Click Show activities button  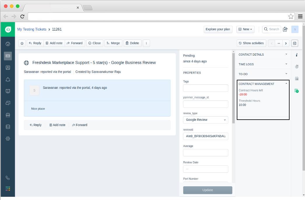(x=251, y=43)
